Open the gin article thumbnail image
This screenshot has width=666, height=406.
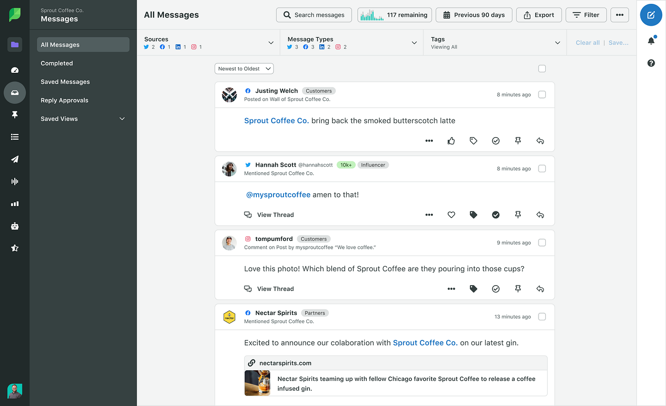click(x=257, y=383)
